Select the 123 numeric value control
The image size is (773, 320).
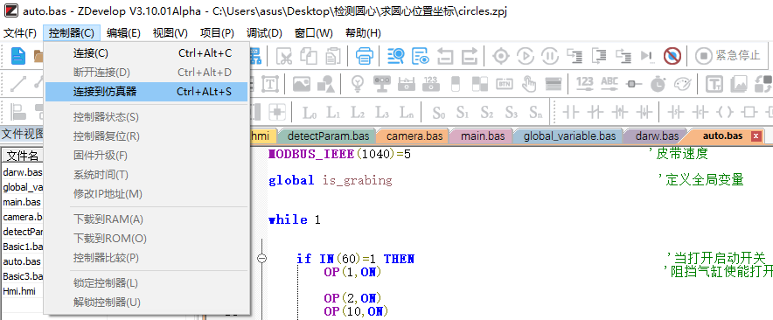[x=585, y=84]
